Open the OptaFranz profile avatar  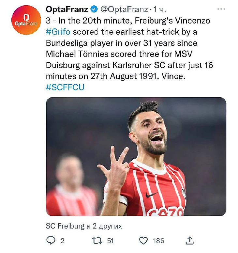point(26,20)
